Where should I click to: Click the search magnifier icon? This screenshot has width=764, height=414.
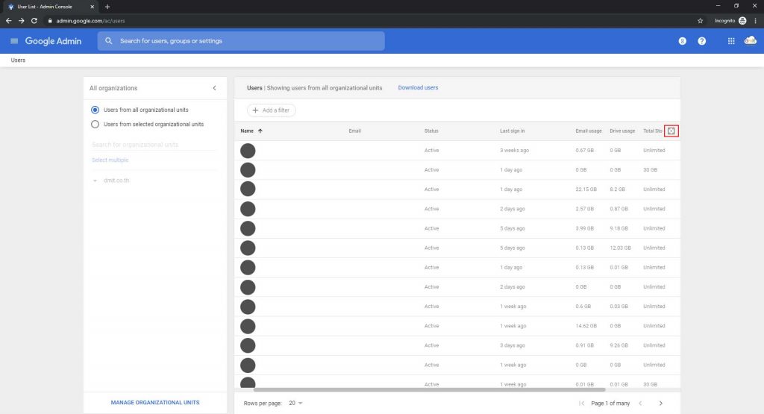[109, 41]
